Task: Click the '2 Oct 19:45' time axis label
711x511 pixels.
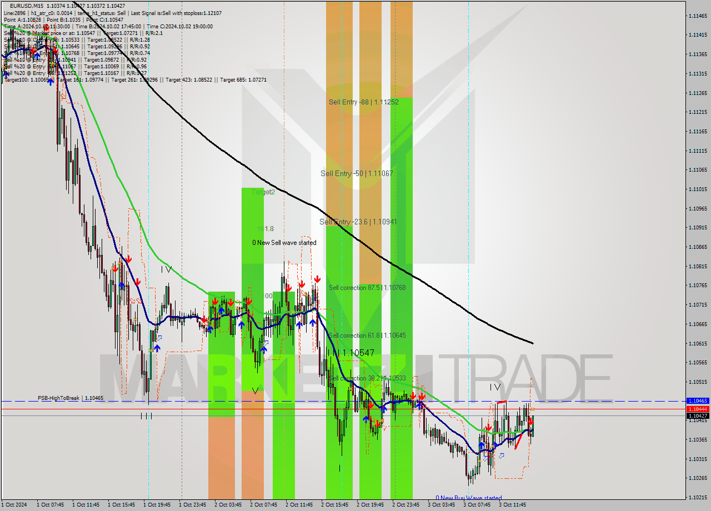Action: [370, 505]
